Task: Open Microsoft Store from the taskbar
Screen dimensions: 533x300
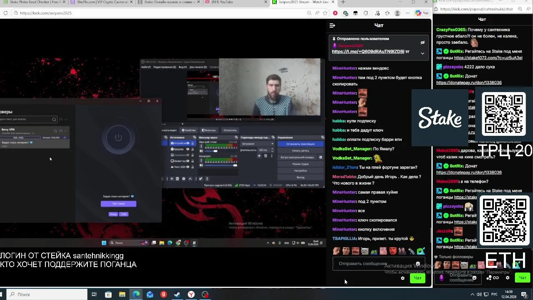Action: click(108, 294)
